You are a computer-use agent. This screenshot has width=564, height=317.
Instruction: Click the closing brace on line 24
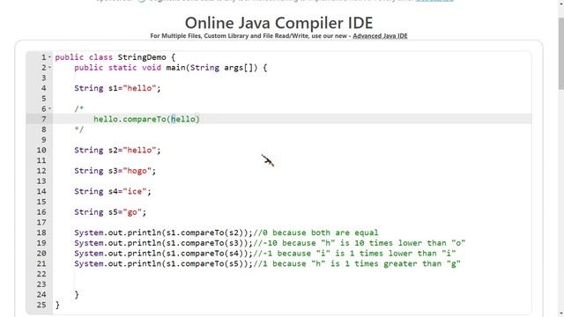click(x=77, y=295)
